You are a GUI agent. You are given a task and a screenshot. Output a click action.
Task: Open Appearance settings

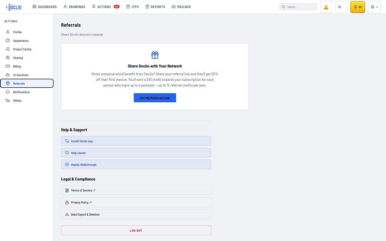27,41
